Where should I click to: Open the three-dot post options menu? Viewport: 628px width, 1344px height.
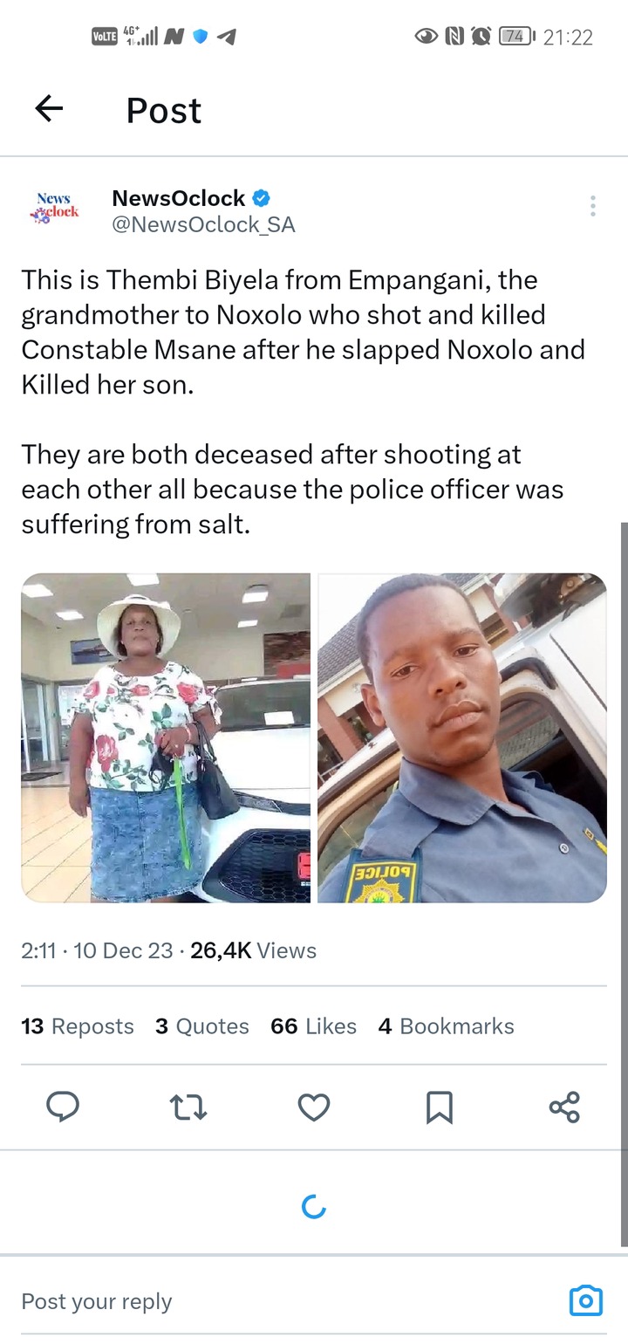592,206
